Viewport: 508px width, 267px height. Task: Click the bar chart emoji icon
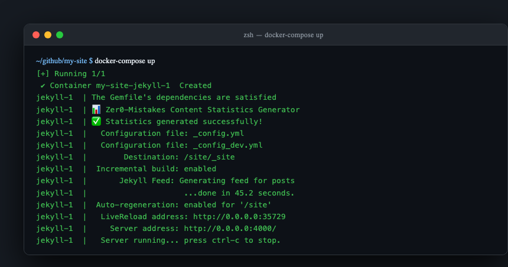(x=96, y=109)
